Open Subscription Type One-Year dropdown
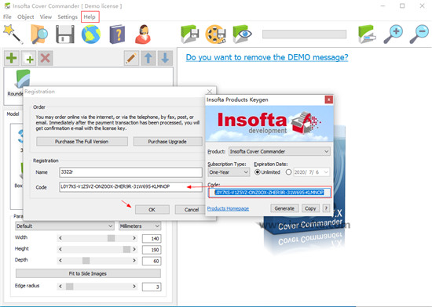Screen dimensions: 432x307 [x=229, y=172]
